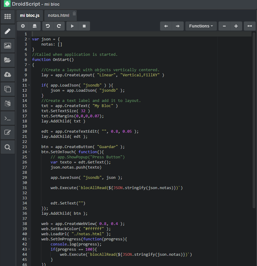Open the apps grid in the sidebar
257x266 pixels.
pyautogui.click(x=8, y=17)
